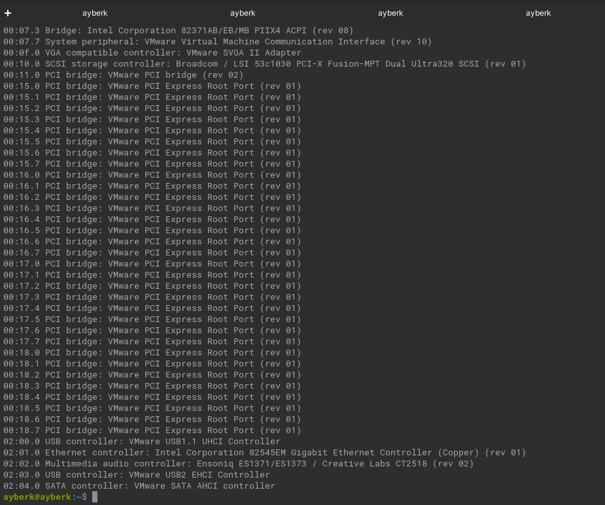605x505 pixels.
Task: Click the 00:18.5 PCI bridge line
Action: coord(152,408)
